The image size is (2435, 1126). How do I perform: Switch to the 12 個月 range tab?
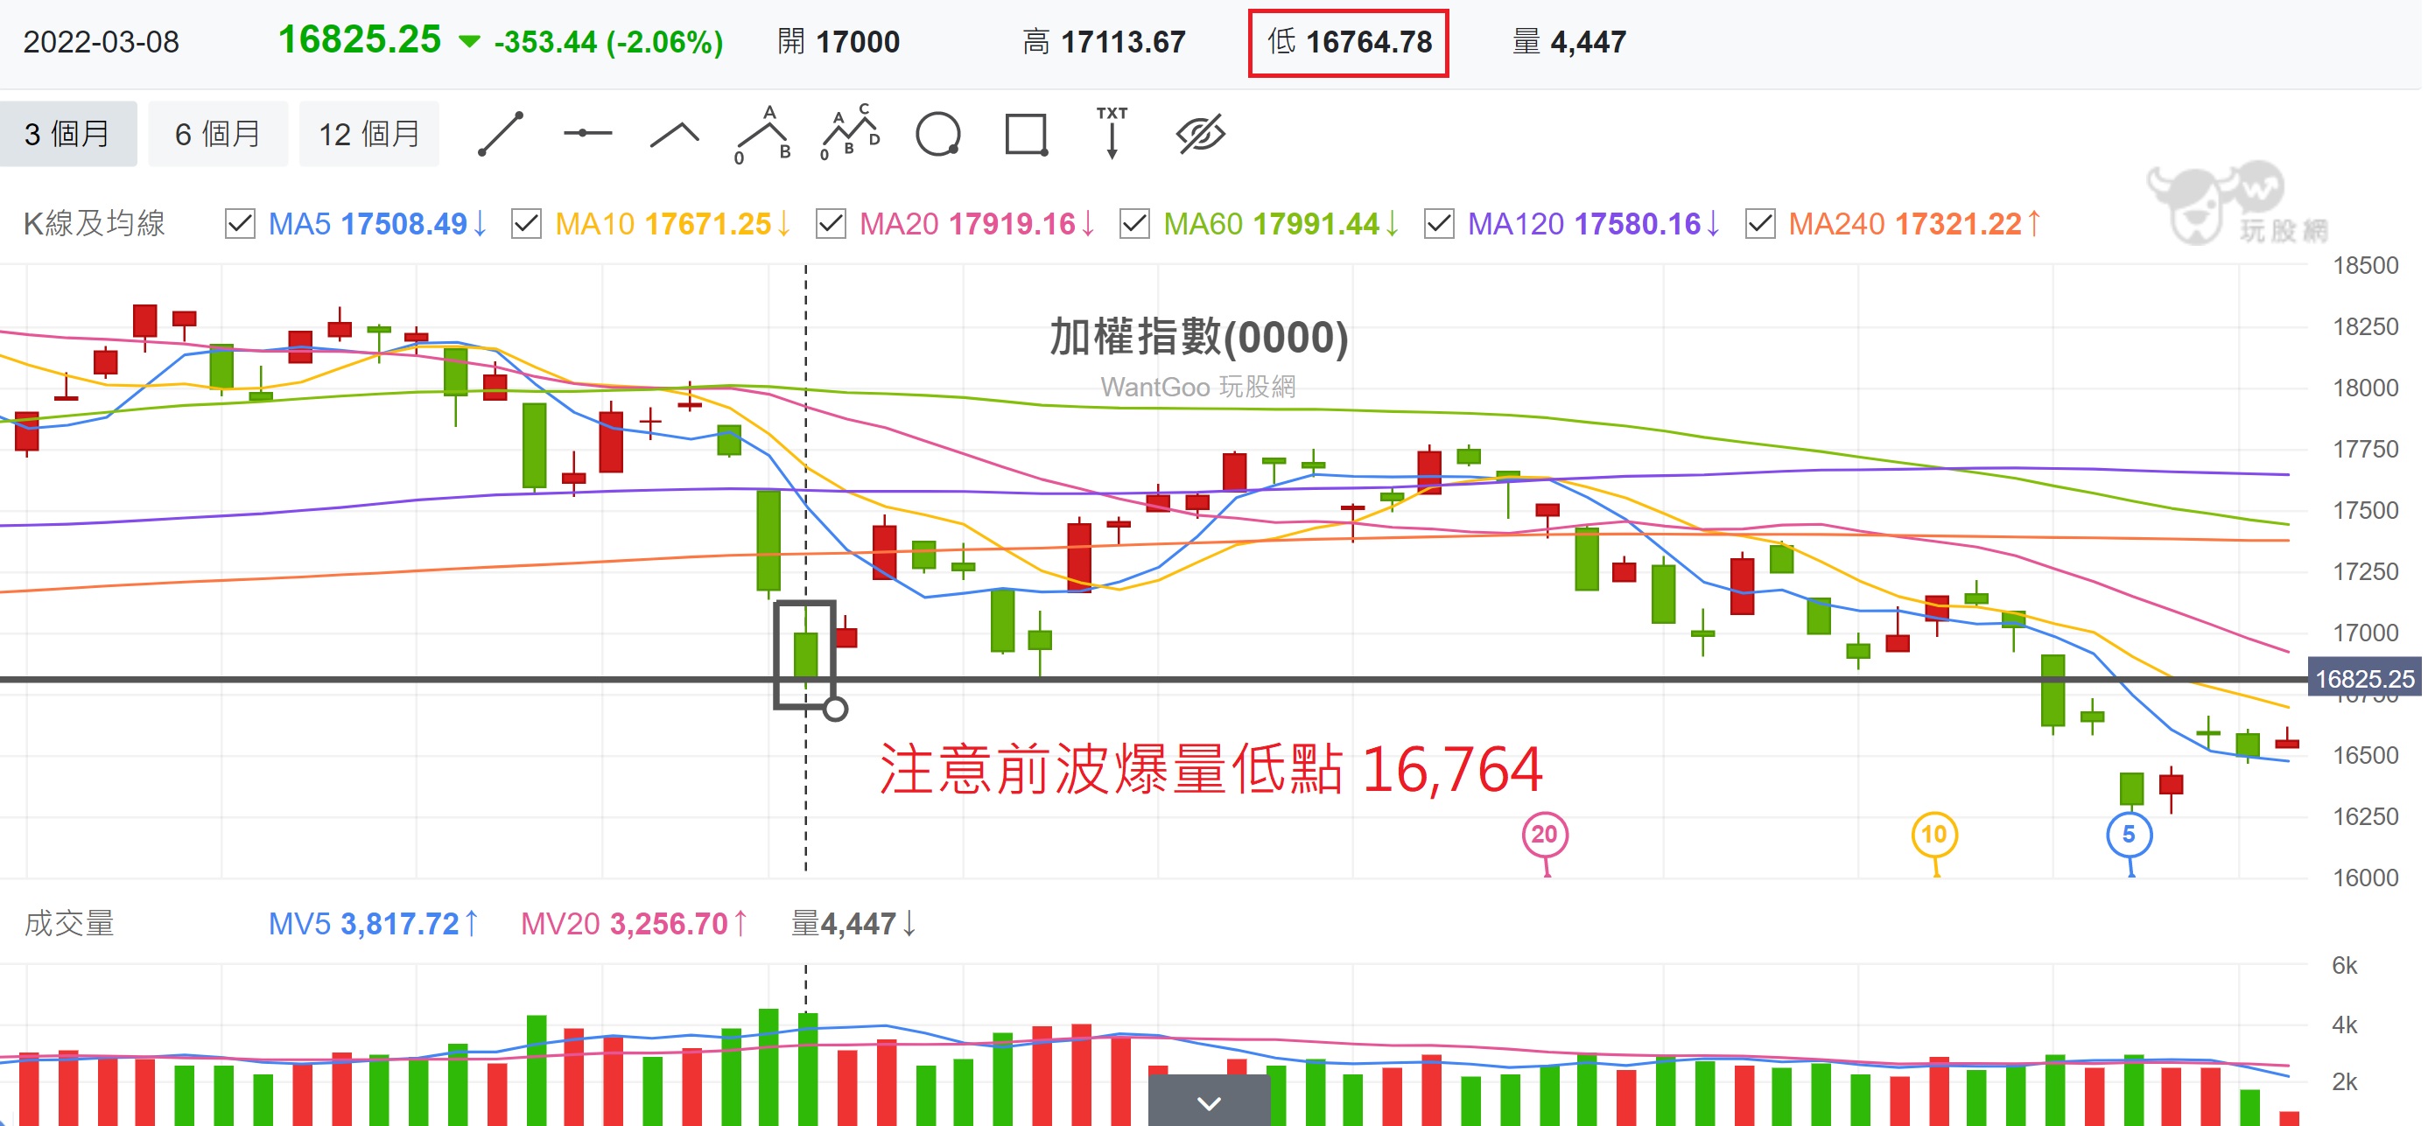coord(369,134)
